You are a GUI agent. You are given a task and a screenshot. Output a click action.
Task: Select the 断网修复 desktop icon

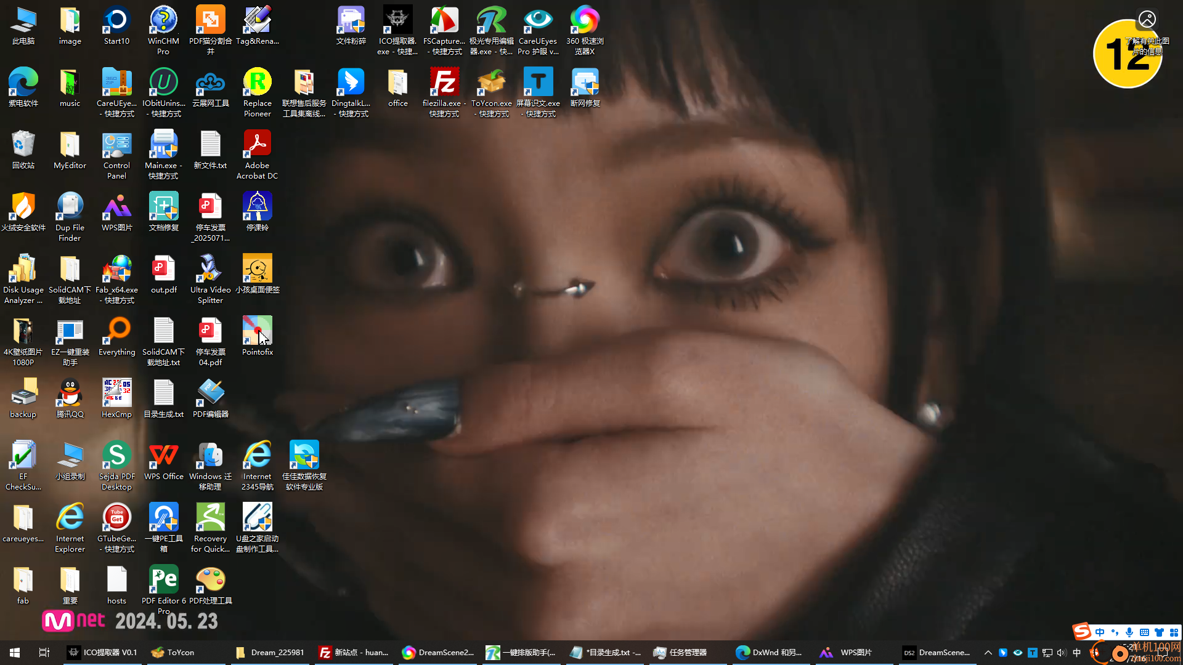tap(585, 87)
